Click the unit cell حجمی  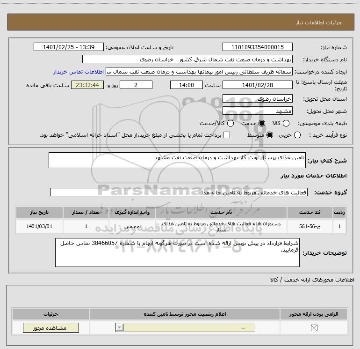(132, 226)
